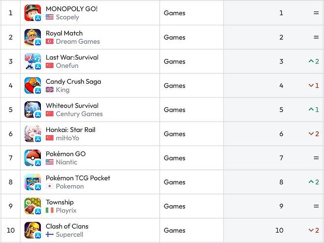Open the Clash of Clans icon
324x243 pixels.
32,230
